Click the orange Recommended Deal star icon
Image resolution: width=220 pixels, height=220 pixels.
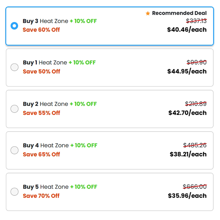pos(148,14)
